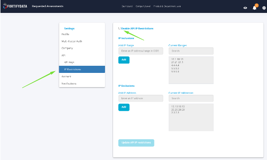Open Account settings section

point(66,76)
